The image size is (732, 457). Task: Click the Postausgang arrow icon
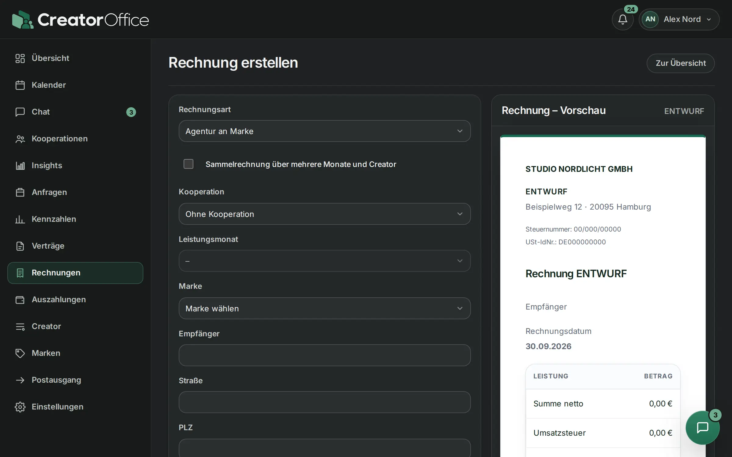click(x=20, y=380)
